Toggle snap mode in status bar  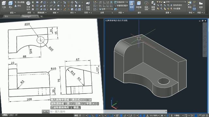[83, 116]
